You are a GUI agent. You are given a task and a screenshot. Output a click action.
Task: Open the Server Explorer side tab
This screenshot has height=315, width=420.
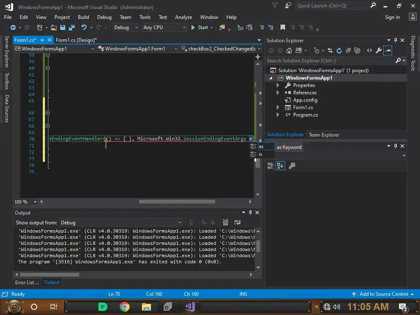[7, 52]
